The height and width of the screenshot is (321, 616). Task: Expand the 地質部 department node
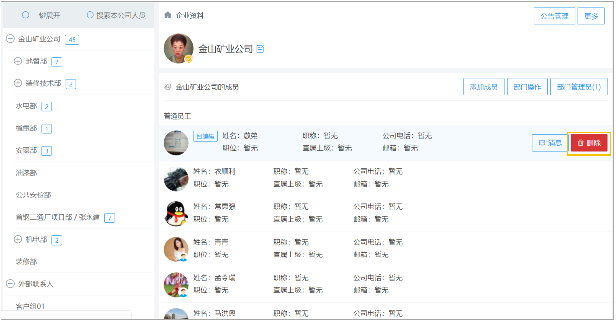[x=18, y=62]
